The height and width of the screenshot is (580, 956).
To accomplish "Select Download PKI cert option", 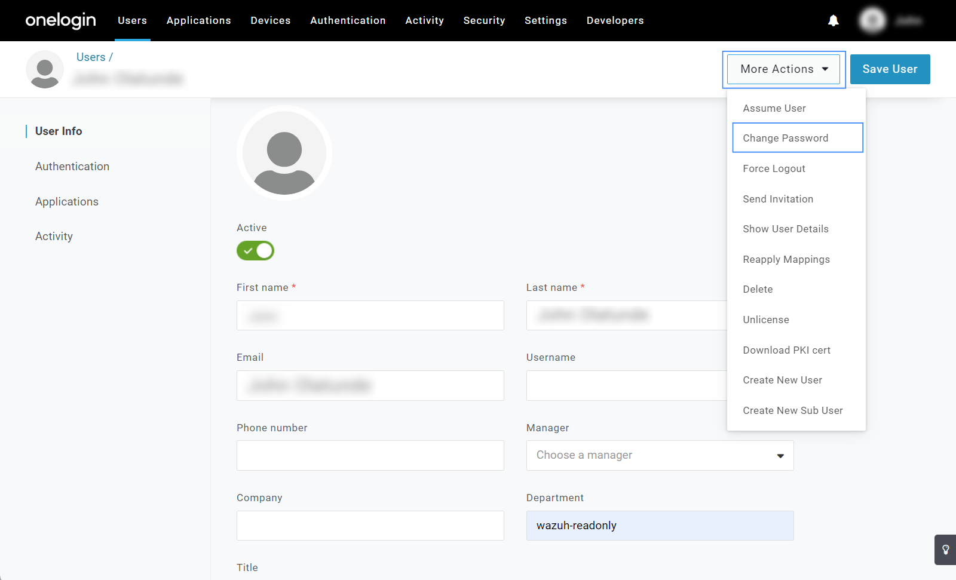I will point(786,350).
